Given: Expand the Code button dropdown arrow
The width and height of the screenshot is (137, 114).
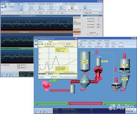Looking at the screenshot, I should (x=116, y=45).
